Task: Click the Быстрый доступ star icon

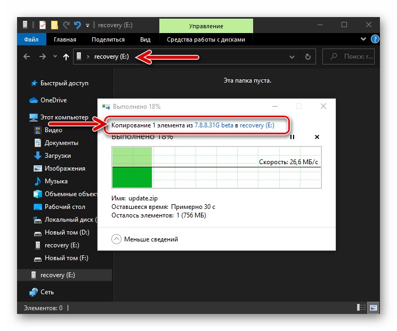Action: click(x=34, y=83)
